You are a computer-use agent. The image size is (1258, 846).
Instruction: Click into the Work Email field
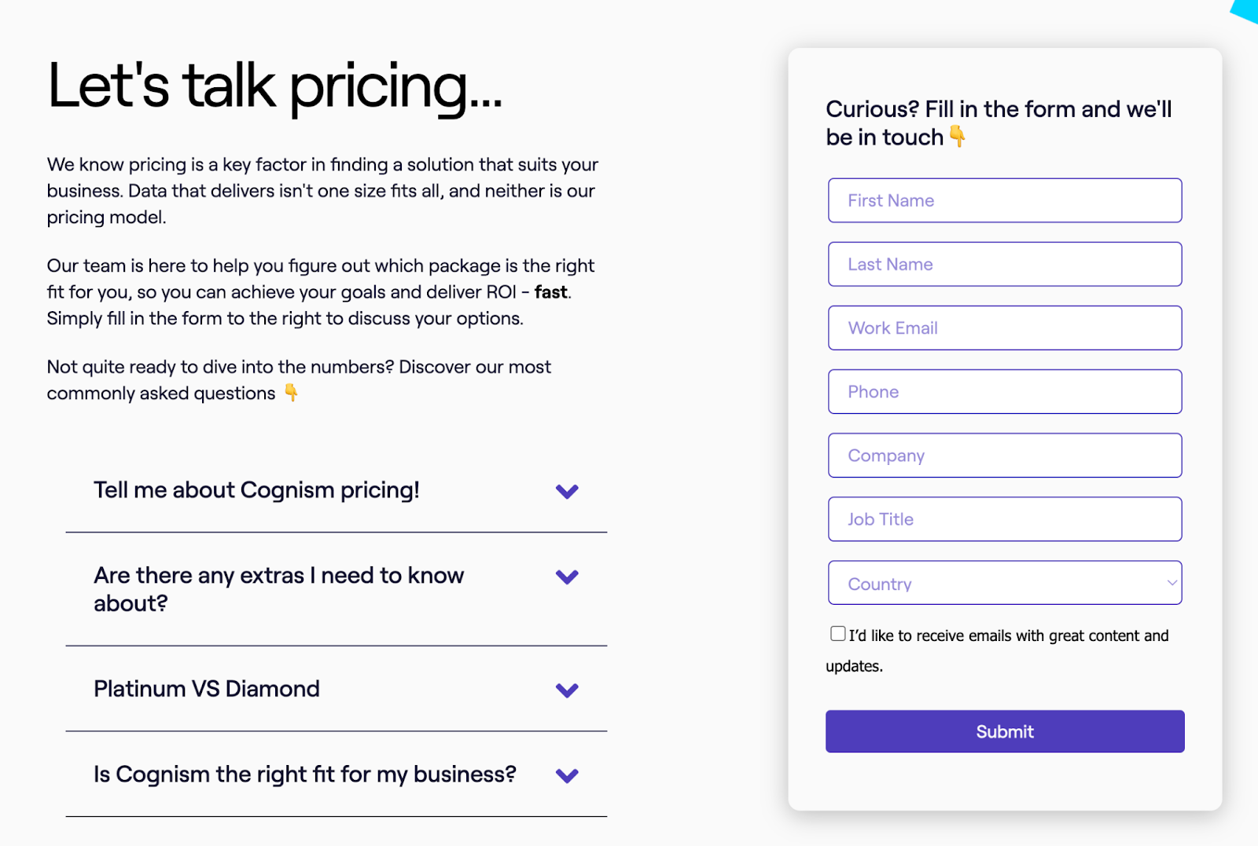pos(1005,328)
